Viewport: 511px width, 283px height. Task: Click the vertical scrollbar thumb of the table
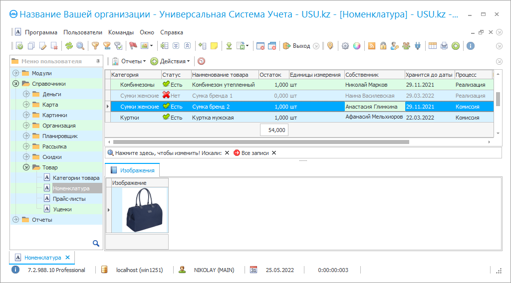pos(498,99)
